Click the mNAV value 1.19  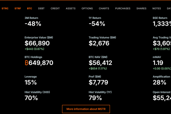[158, 63]
